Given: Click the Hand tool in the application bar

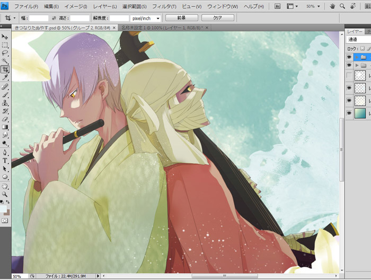Looking at the screenshot, I should tap(332, 6).
